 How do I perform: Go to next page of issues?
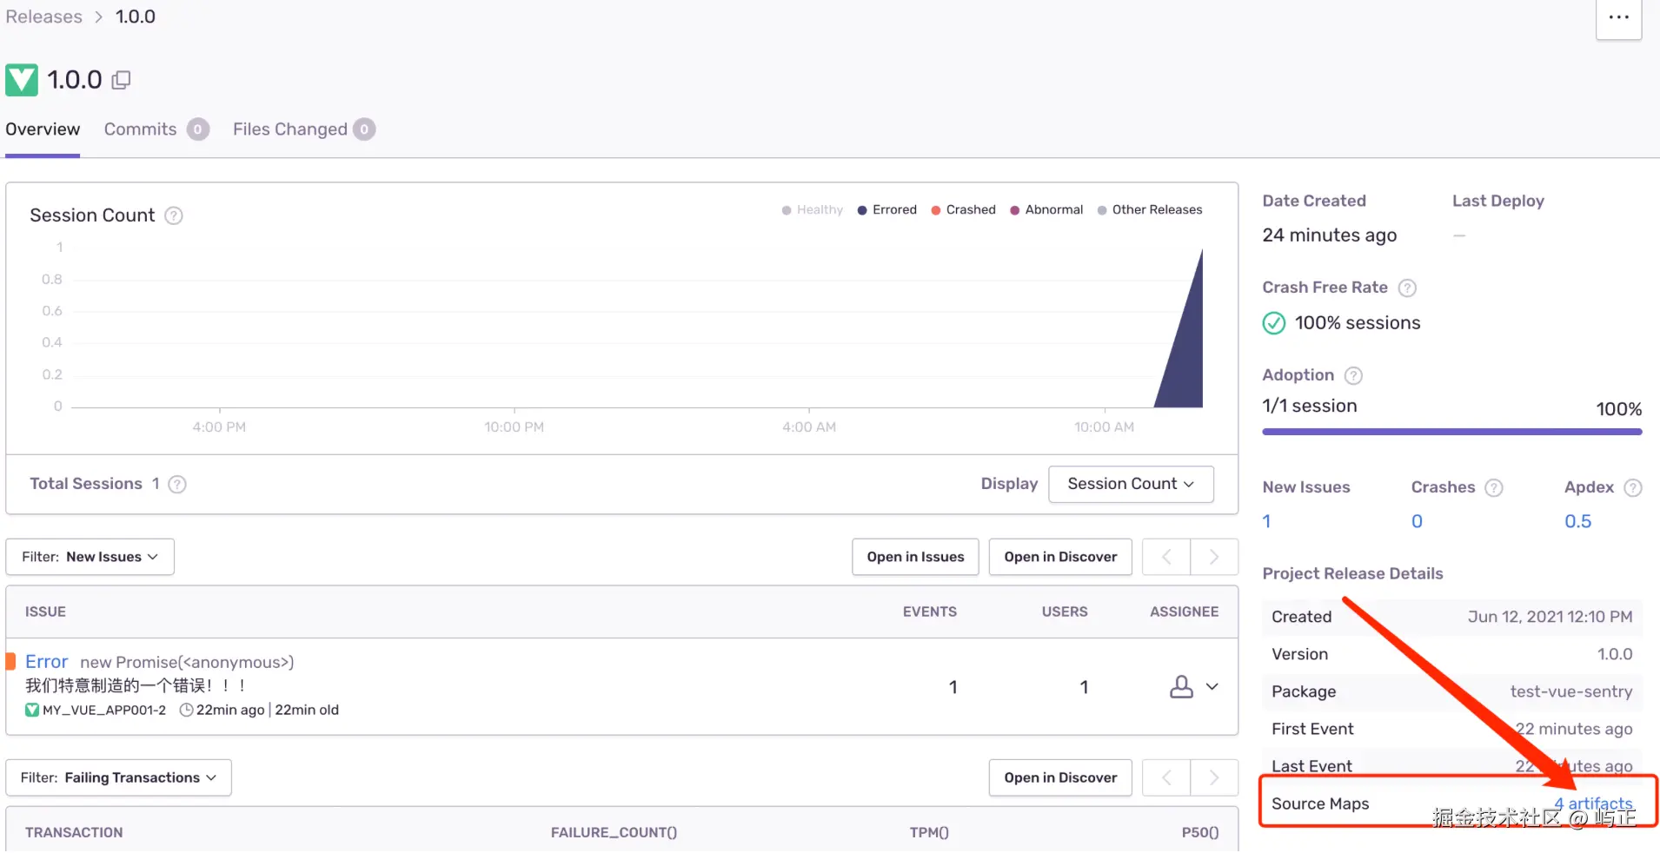pyautogui.click(x=1214, y=557)
